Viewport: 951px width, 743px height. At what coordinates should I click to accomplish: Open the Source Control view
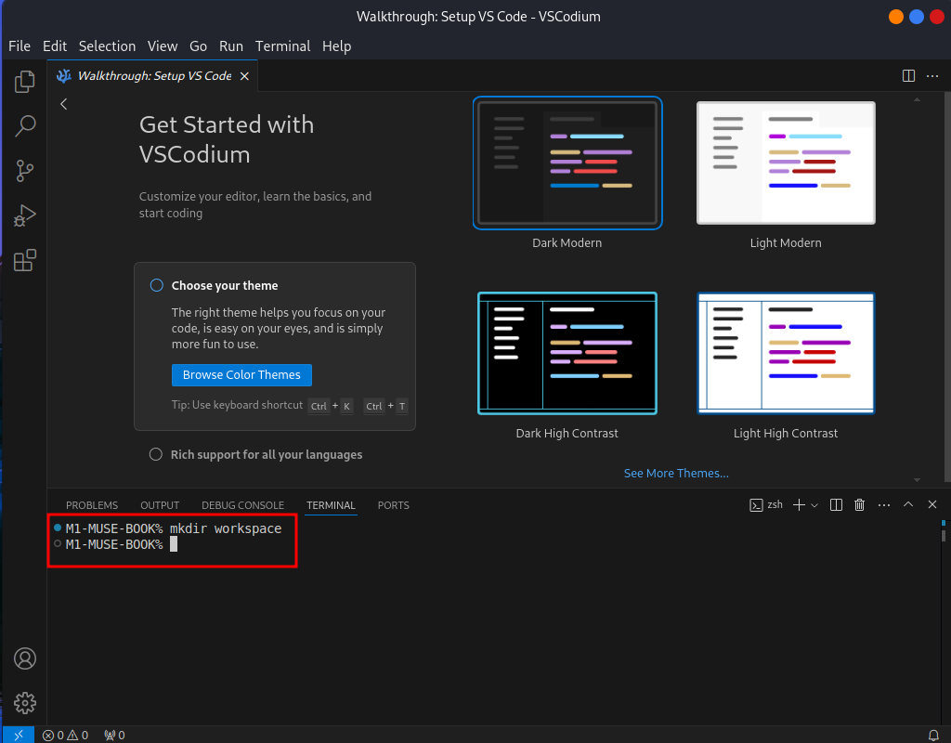[x=25, y=171]
